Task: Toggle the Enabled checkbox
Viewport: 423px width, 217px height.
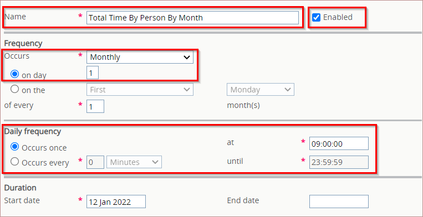Action: 316,18
